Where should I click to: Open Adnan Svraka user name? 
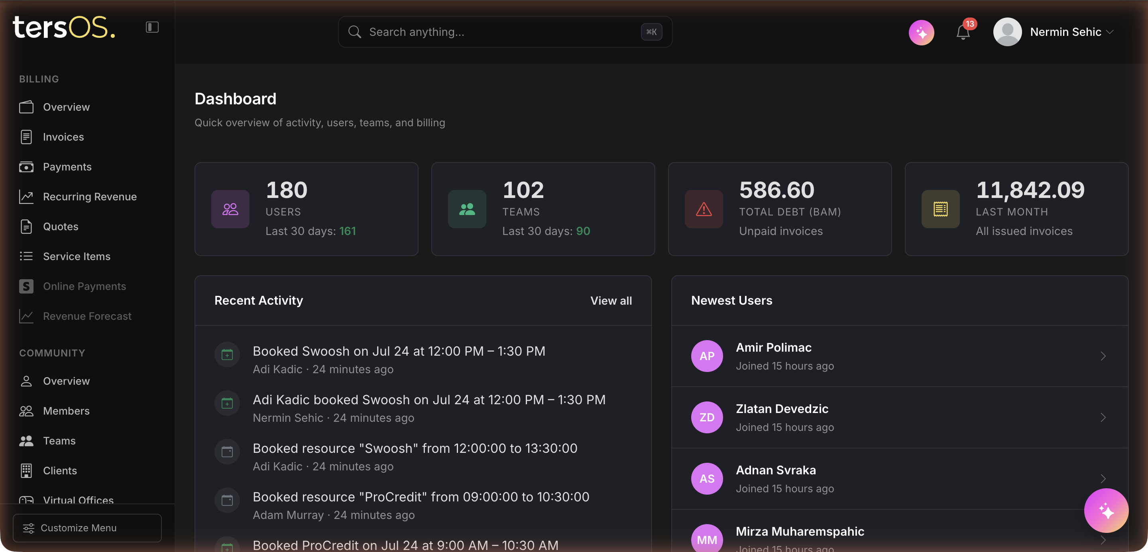point(775,470)
